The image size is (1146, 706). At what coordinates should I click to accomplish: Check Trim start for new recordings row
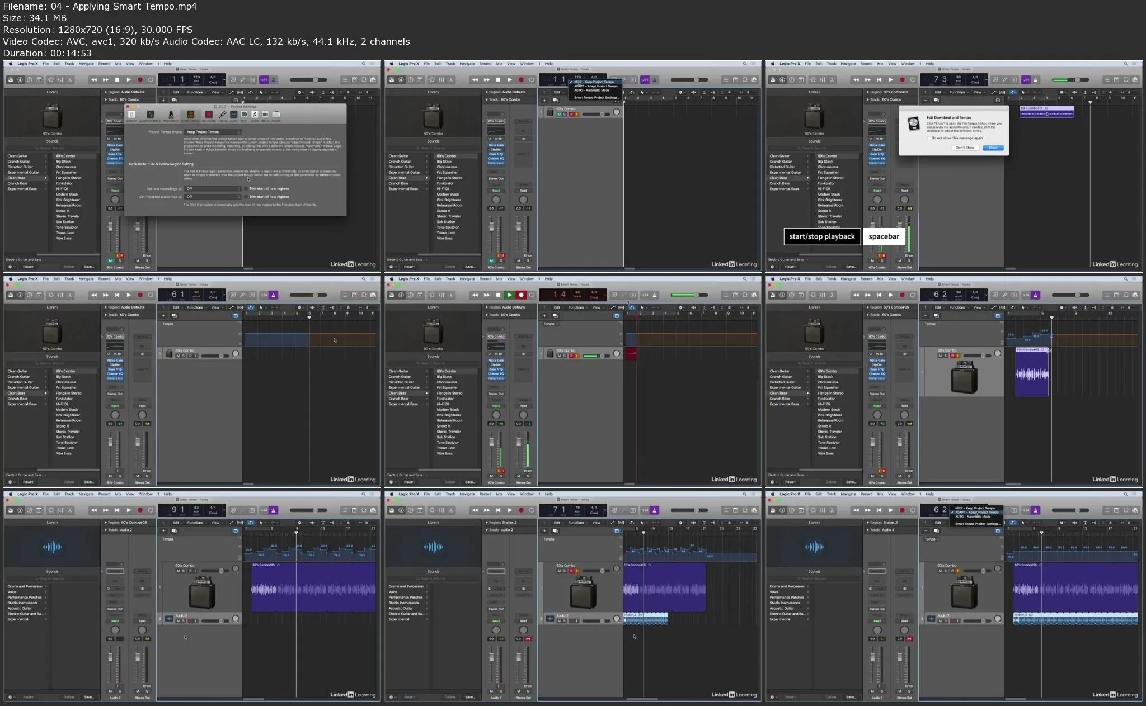pyautogui.click(x=246, y=188)
